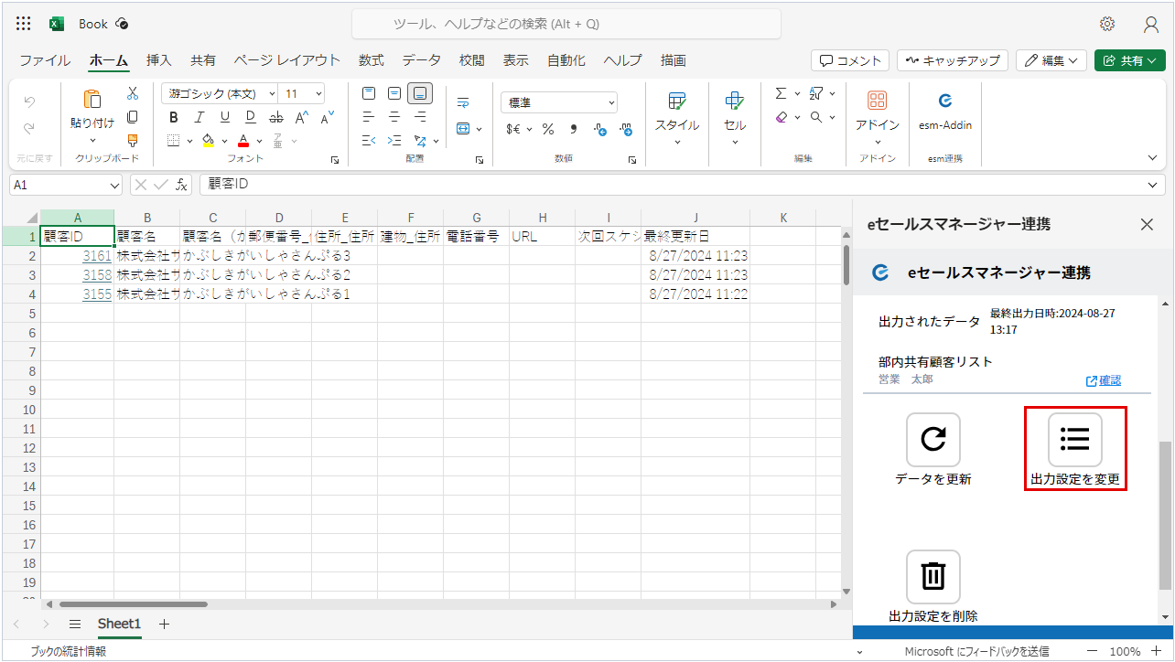The image size is (1175, 662).
Task: Merge cells with the merge icon
Action: click(x=463, y=129)
